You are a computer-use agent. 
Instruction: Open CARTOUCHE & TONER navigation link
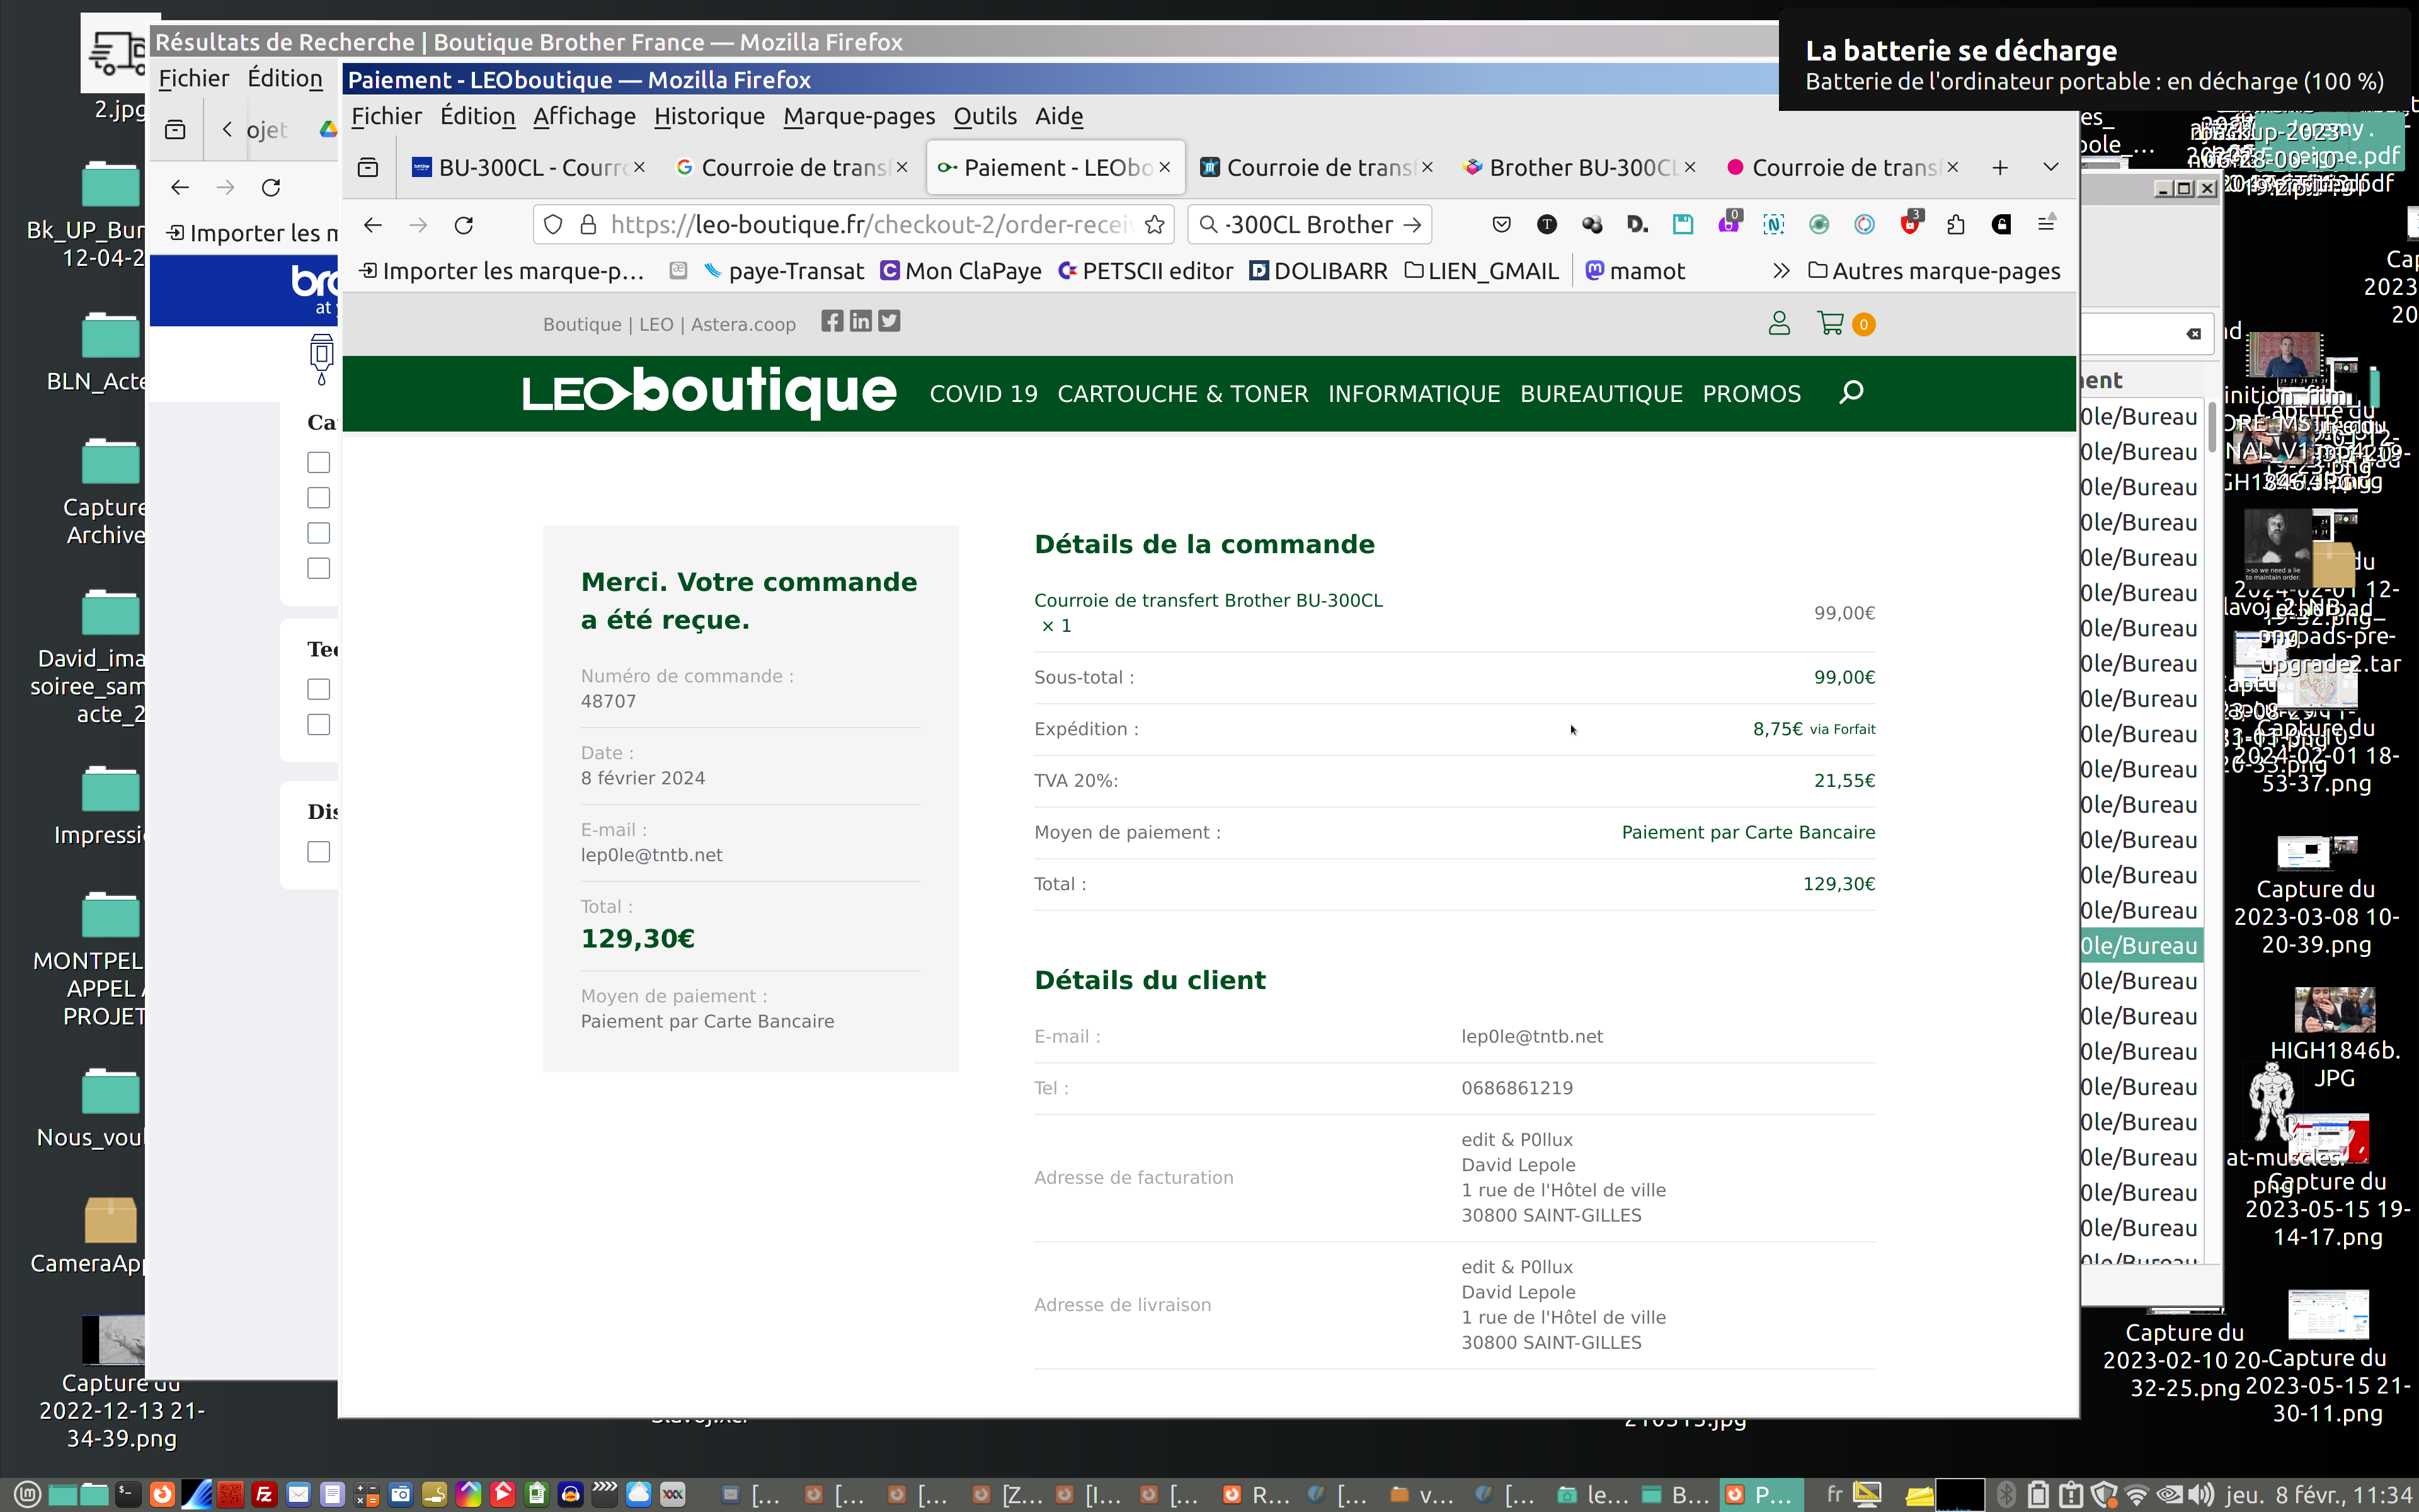(x=1182, y=394)
